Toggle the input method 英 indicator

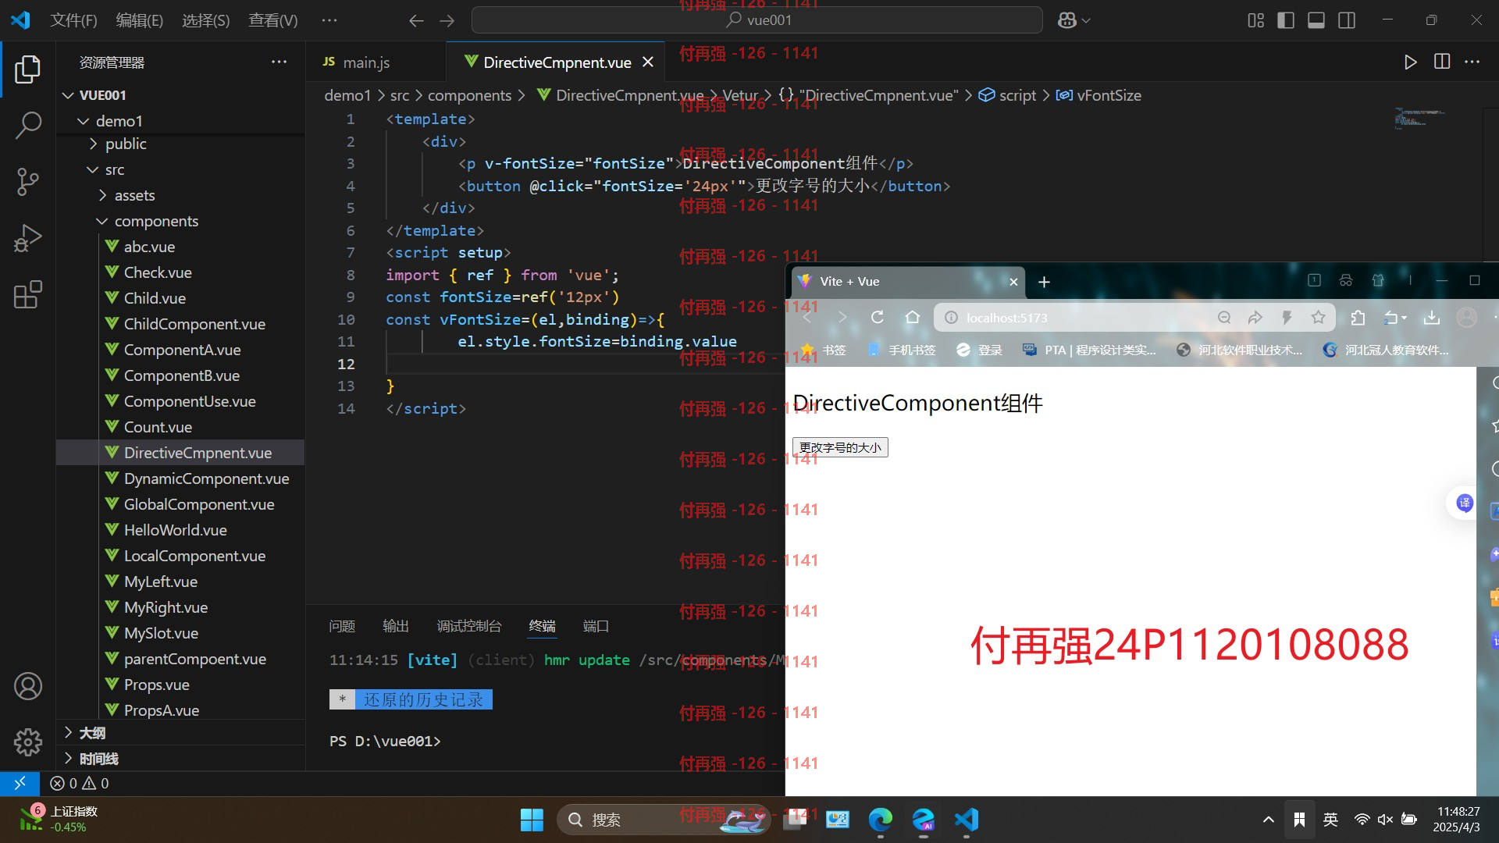point(1330,819)
